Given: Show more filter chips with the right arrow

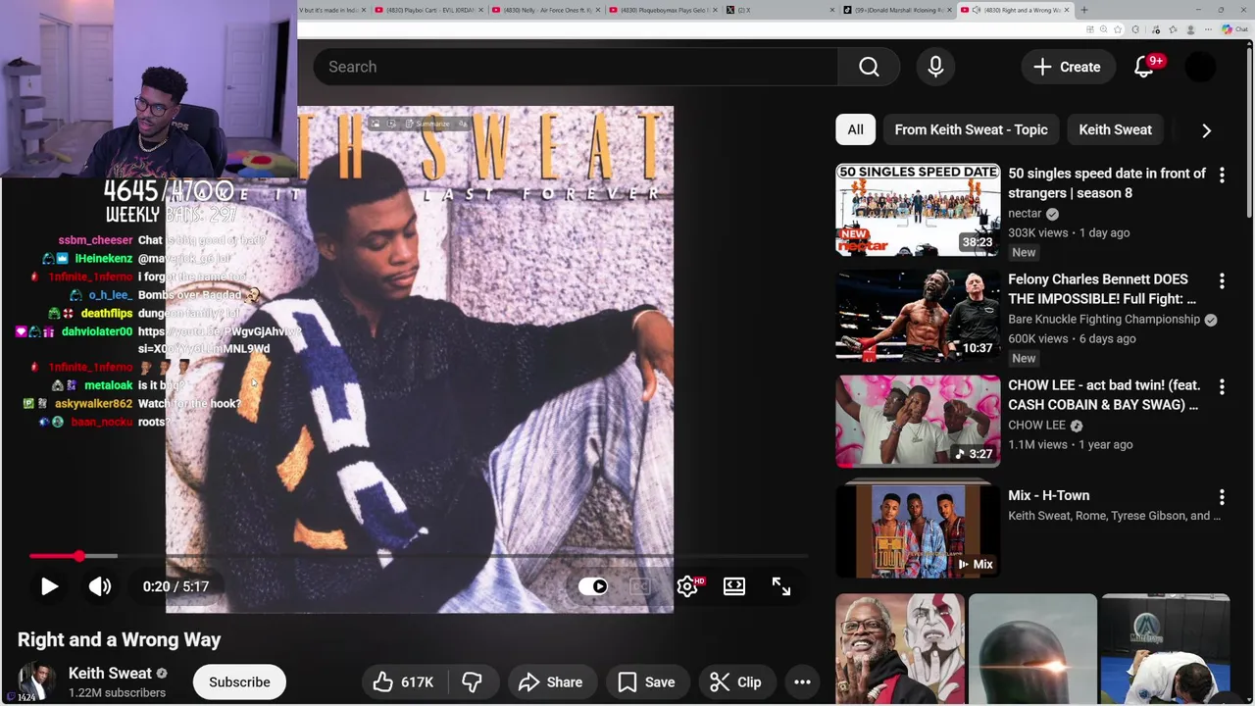Looking at the screenshot, I should (x=1206, y=129).
